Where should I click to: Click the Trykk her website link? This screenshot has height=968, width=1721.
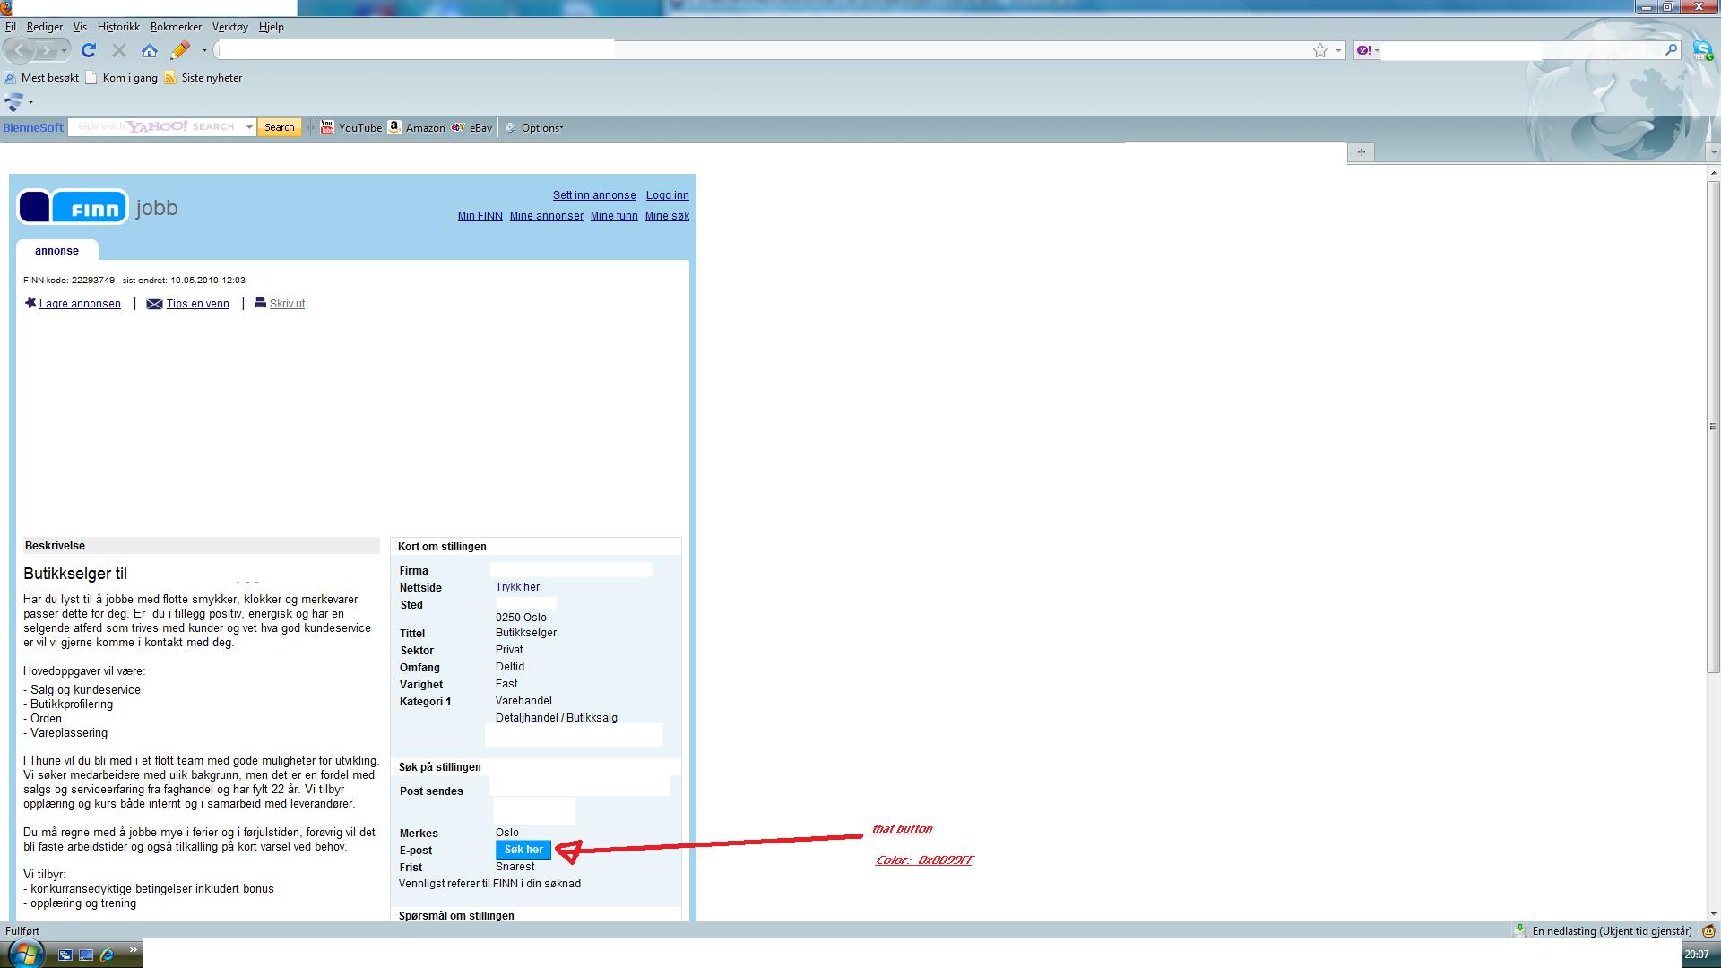pyautogui.click(x=517, y=587)
